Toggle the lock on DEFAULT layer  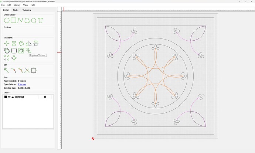(x=13, y=97)
